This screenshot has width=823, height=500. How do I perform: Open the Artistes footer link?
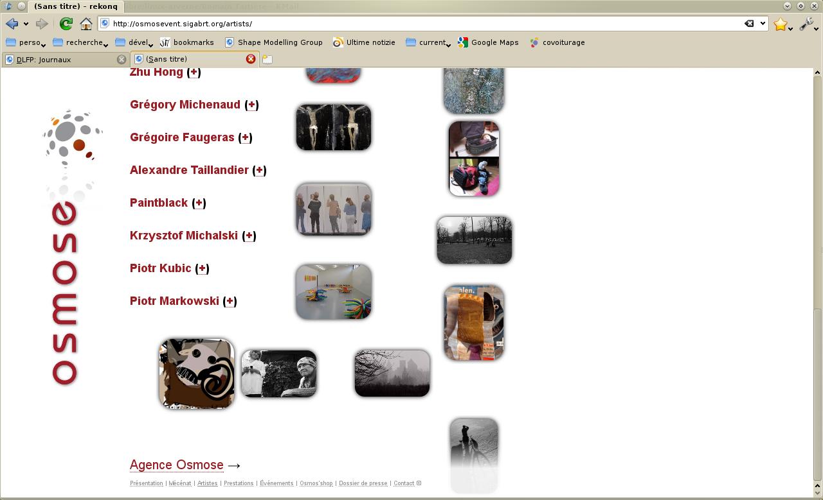(x=207, y=483)
